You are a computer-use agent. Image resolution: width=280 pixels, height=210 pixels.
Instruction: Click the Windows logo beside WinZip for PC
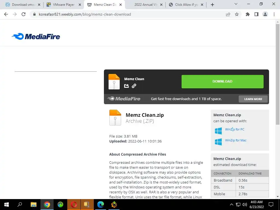point(218,131)
